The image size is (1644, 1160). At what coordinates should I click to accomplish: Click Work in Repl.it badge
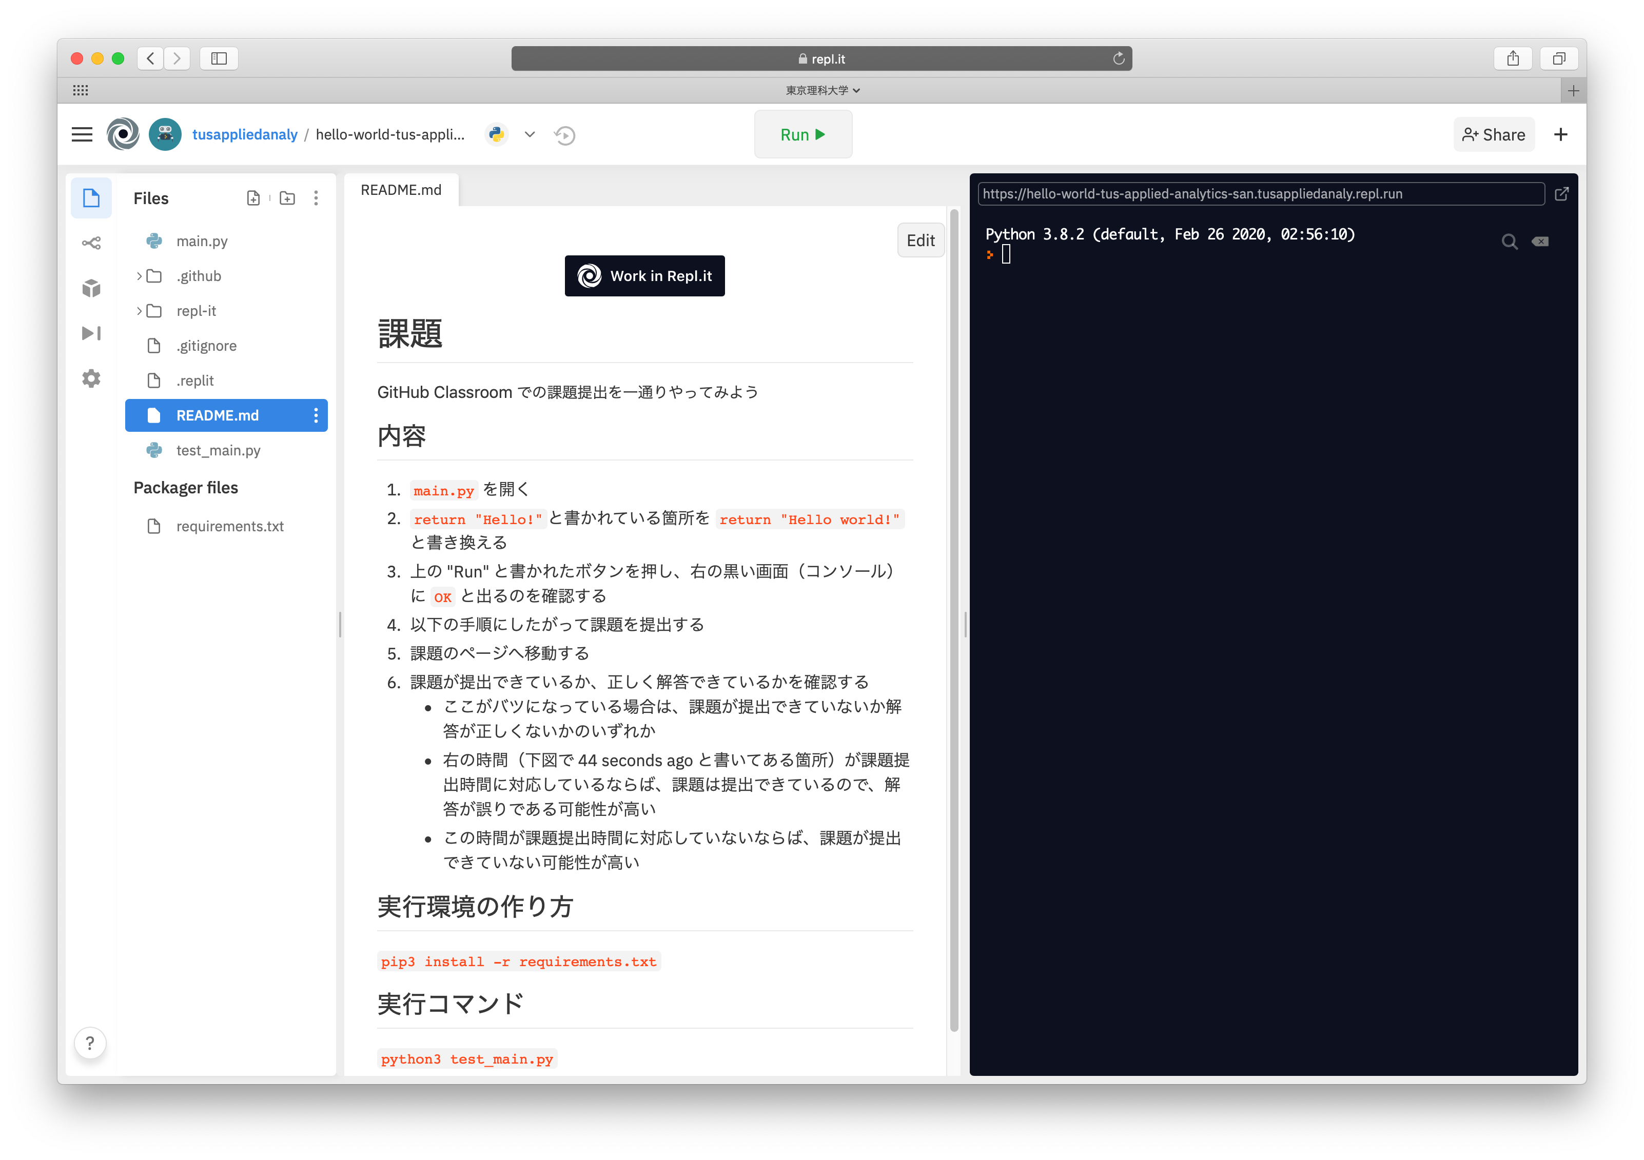click(x=644, y=276)
